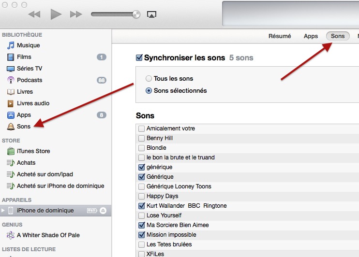The width and height of the screenshot is (359, 257).
Task: Click the Happy Days ringtone name
Action: (x=163, y=196)
